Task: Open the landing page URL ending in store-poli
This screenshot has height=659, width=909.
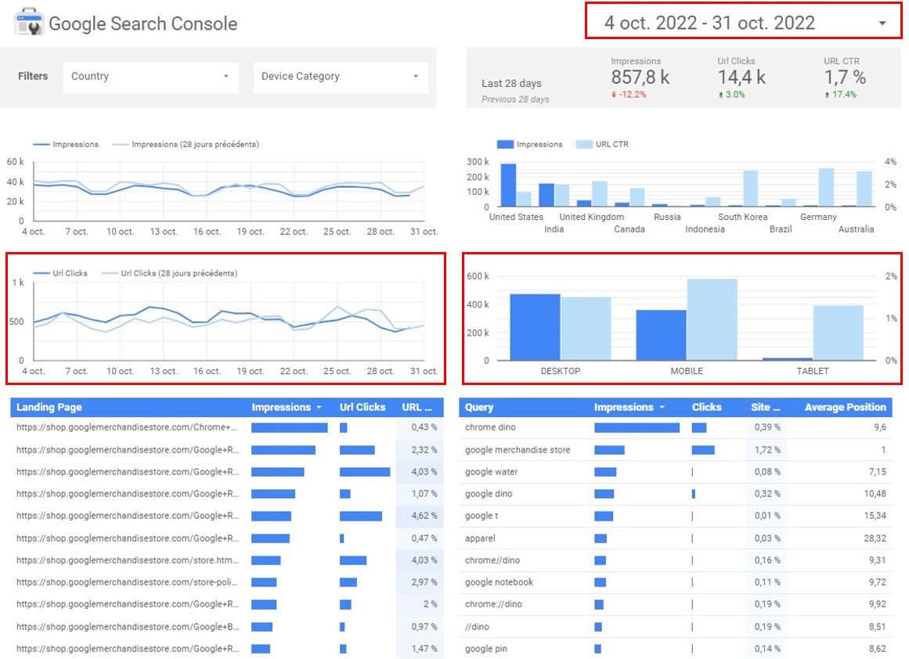Action: 127,582
